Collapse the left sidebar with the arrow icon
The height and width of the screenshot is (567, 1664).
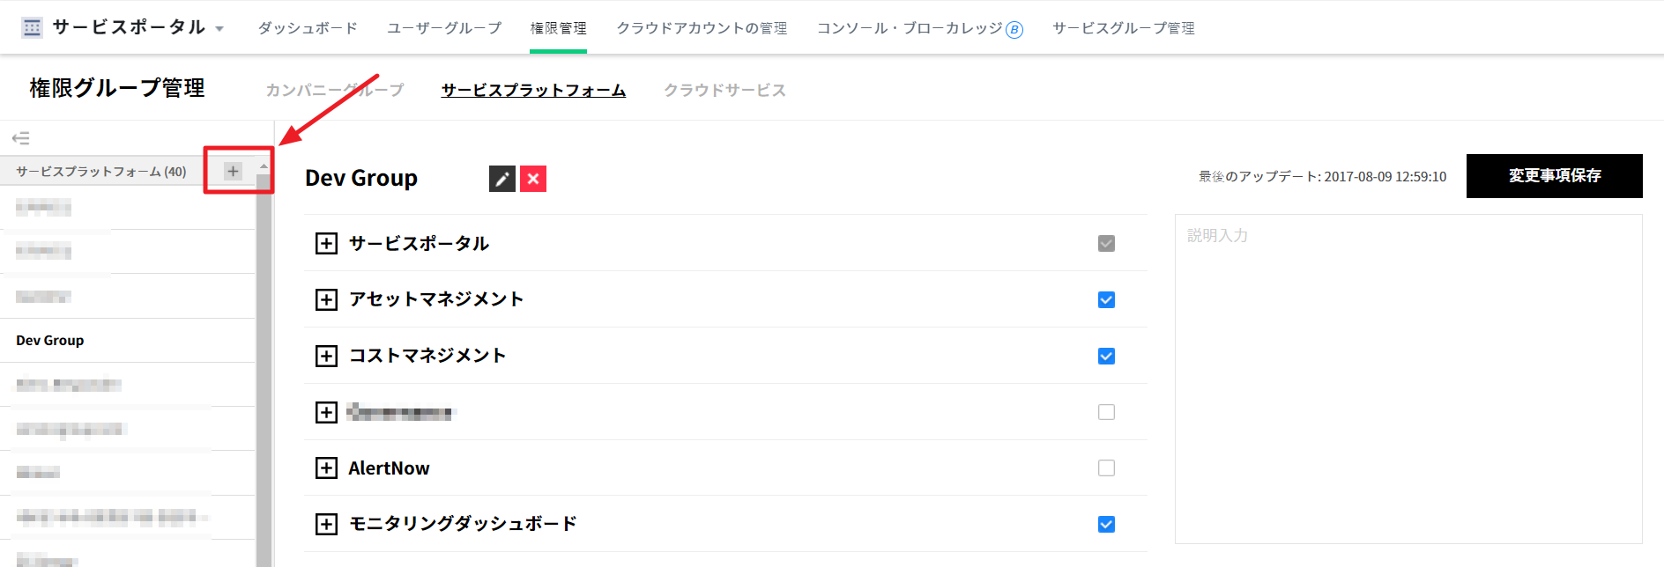point(21,138)
